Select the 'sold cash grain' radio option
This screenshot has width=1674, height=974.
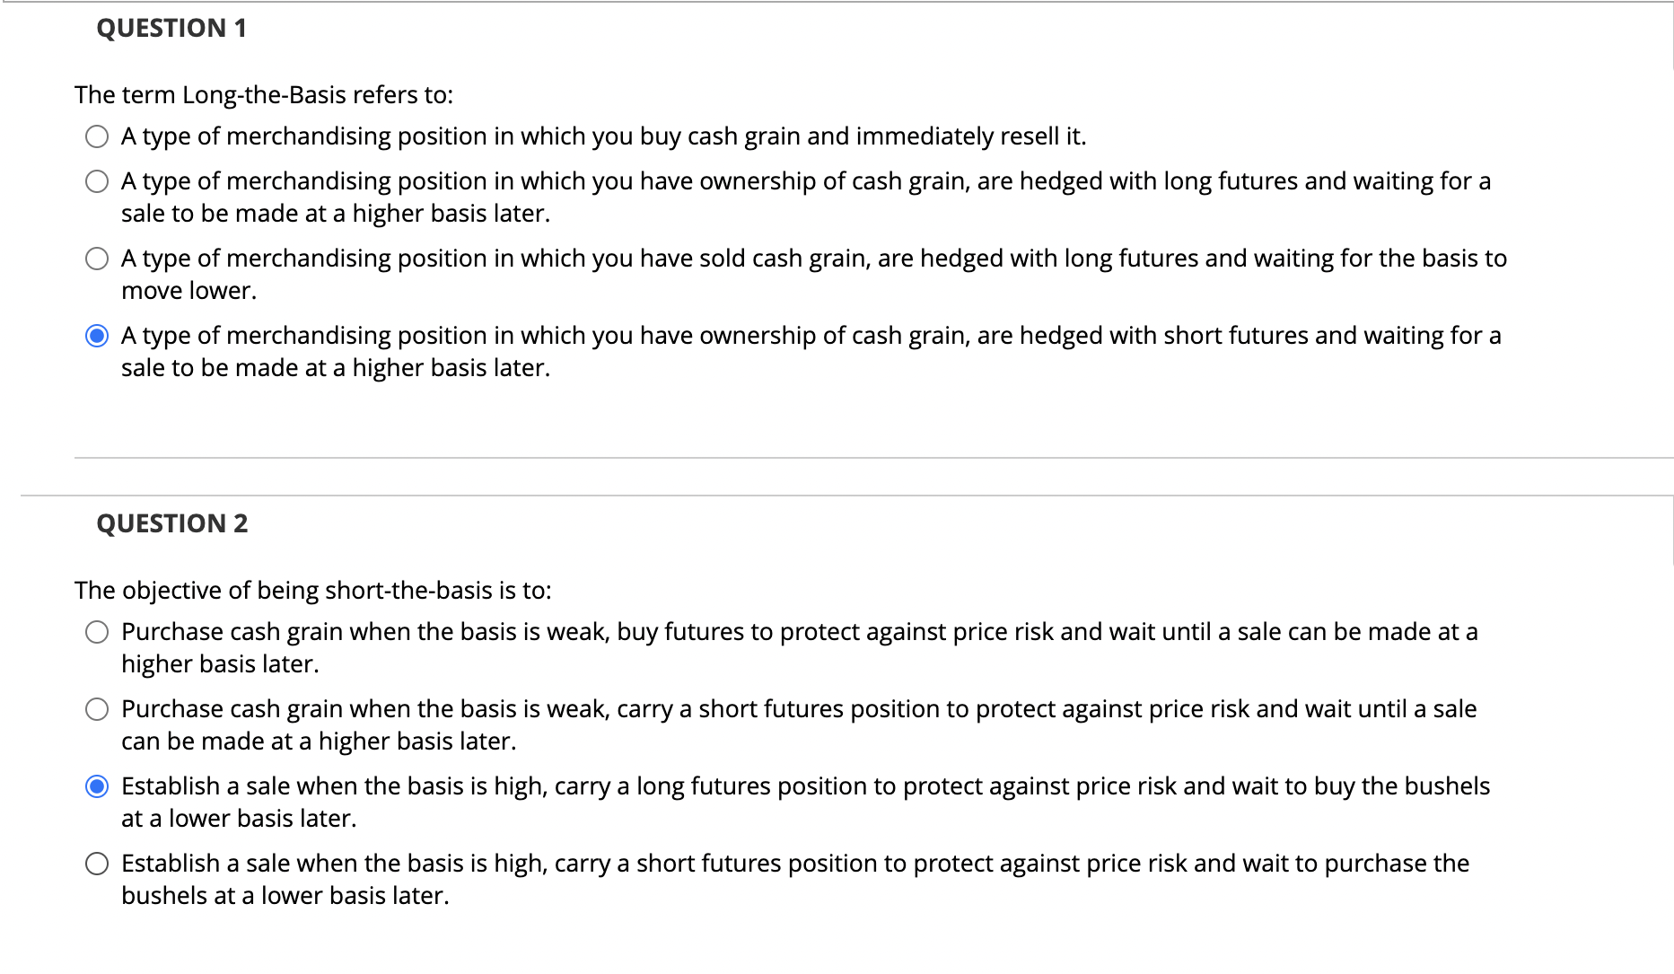pyautogui.click(x=97, y=259)
